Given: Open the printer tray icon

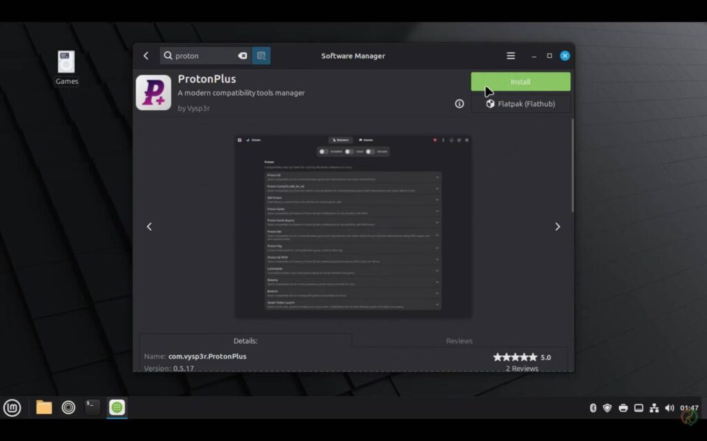Looking at the screenshot, I should 623,408.
